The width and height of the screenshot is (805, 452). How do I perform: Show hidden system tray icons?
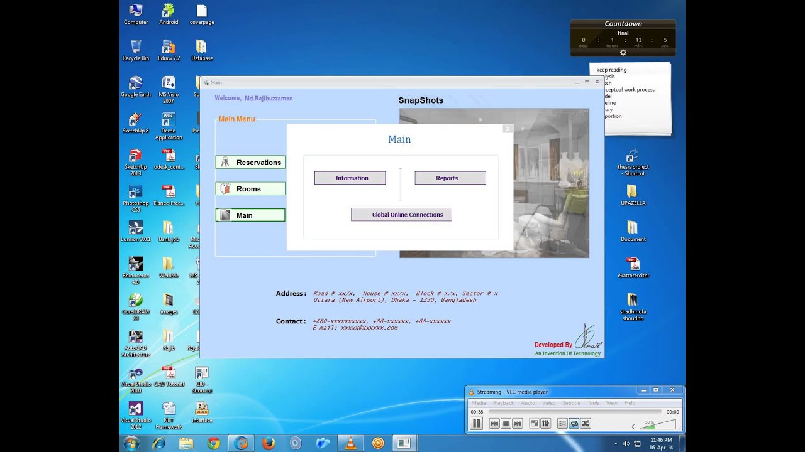point(616,444)
